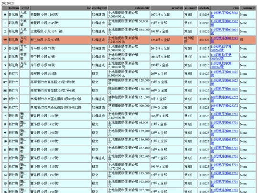Select the '191坪' area cell in row 13
The height and width of the screenshot is (193, 258).
pos(167,166)
